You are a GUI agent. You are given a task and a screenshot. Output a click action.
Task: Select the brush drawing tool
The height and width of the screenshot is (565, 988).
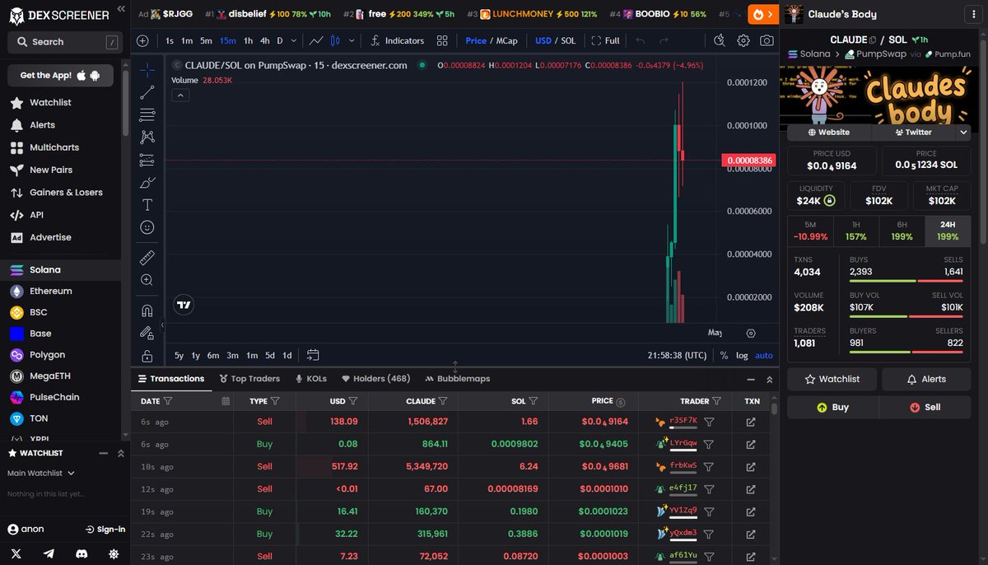(x=147, y=182)
